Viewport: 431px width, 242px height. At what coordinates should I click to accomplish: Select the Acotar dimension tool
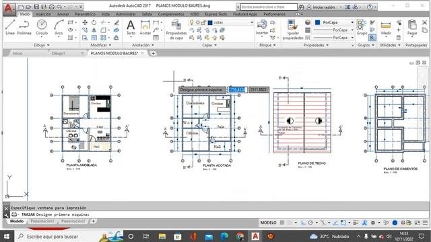(x=145, y=28)
